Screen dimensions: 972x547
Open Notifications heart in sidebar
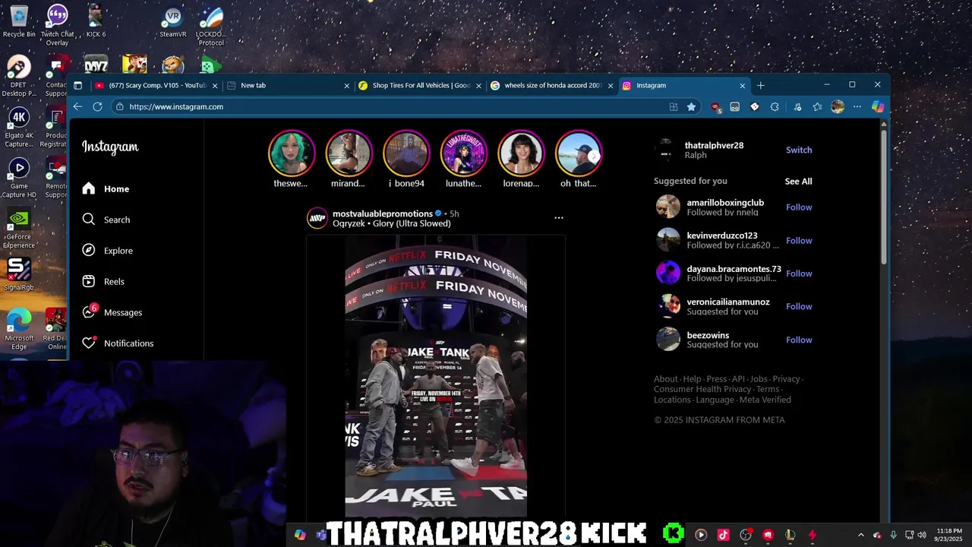pos(118,343)
